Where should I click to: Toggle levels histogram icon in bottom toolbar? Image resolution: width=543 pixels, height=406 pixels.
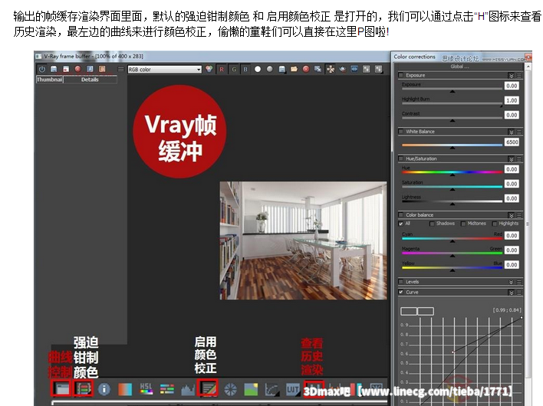click(188, 390)
